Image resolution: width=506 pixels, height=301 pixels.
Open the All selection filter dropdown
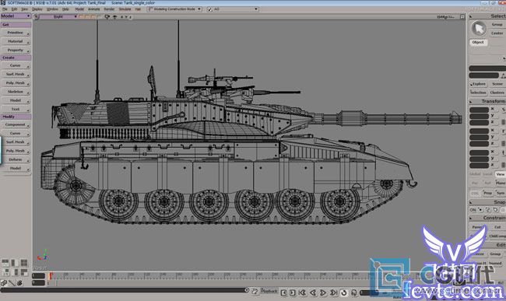pos(232,9)
